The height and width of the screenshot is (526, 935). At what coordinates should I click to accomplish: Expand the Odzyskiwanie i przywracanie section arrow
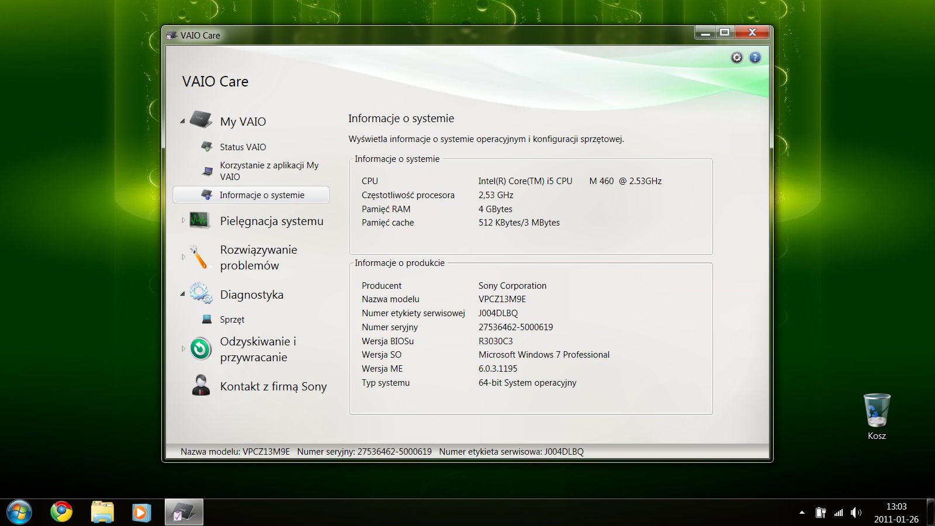pyautogui.click(x=183, y=348)
